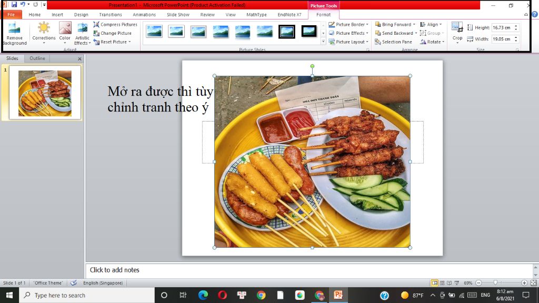The image size is (539, 303).
Task: Open Microsoft Edge from taskbar
Action: 203,295
